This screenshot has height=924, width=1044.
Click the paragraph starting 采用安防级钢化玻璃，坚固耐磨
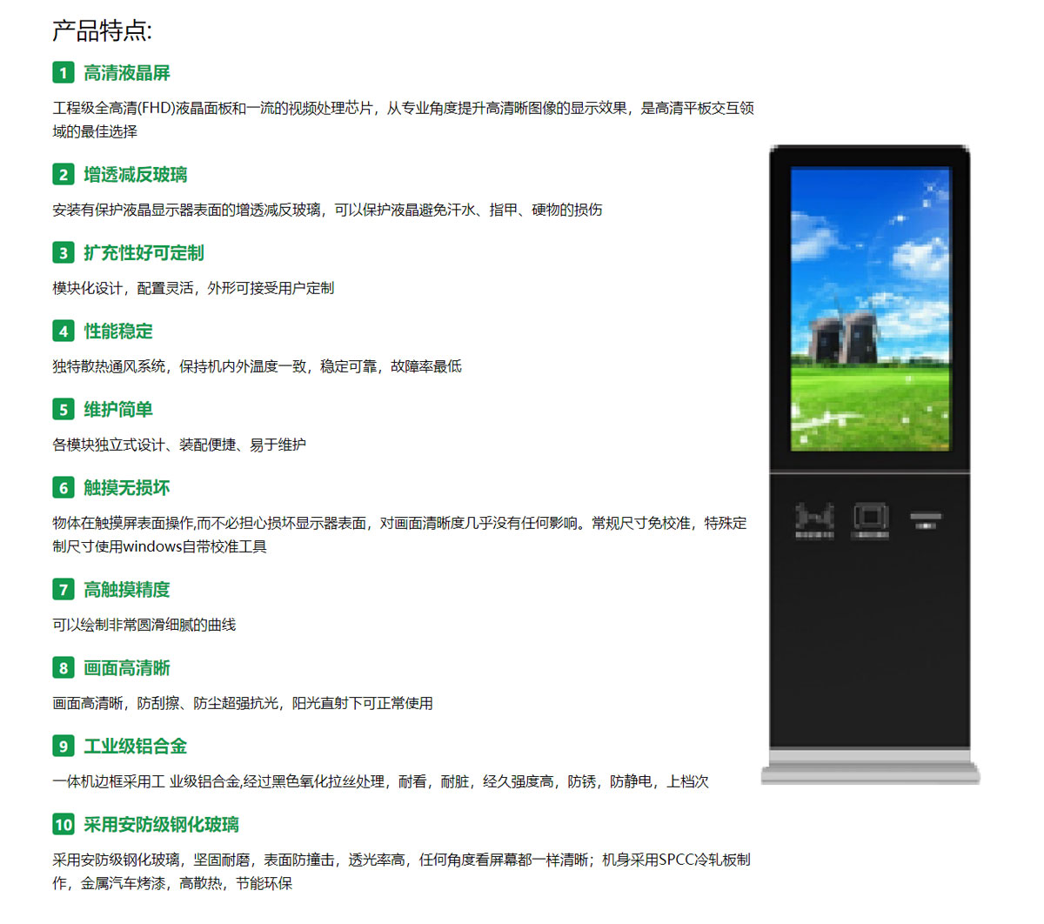click(402, 871)
